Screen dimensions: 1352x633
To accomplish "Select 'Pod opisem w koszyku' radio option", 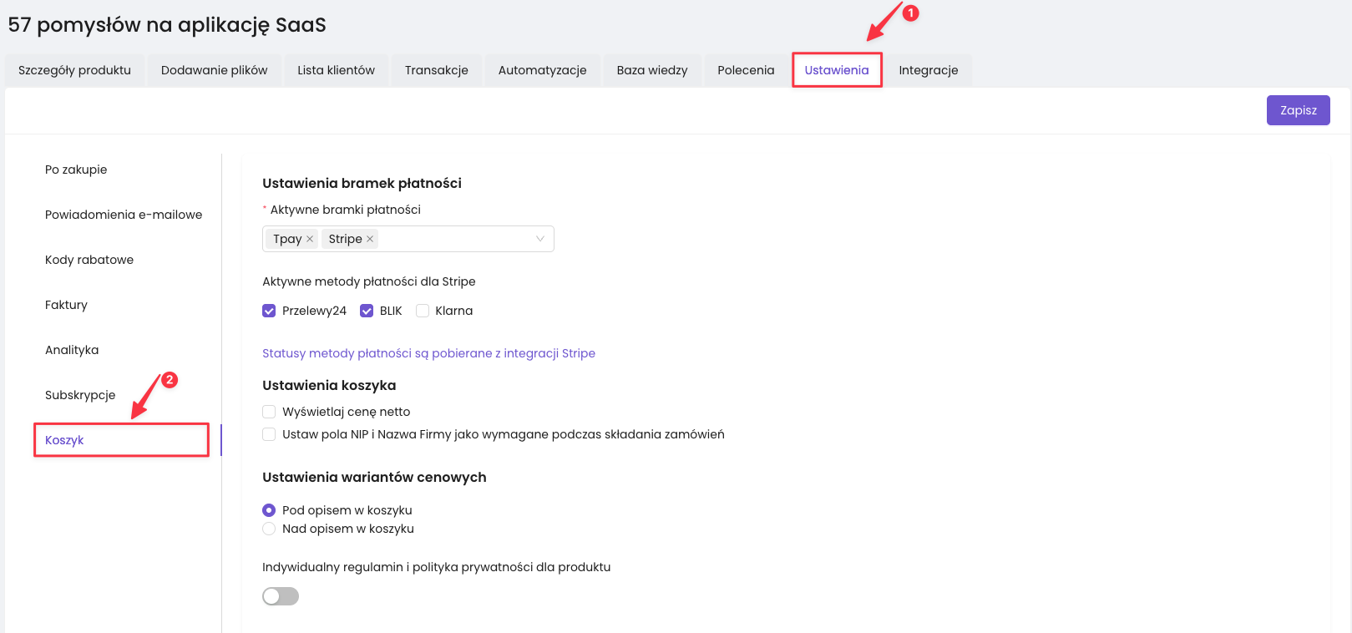I will click(269, 510).
